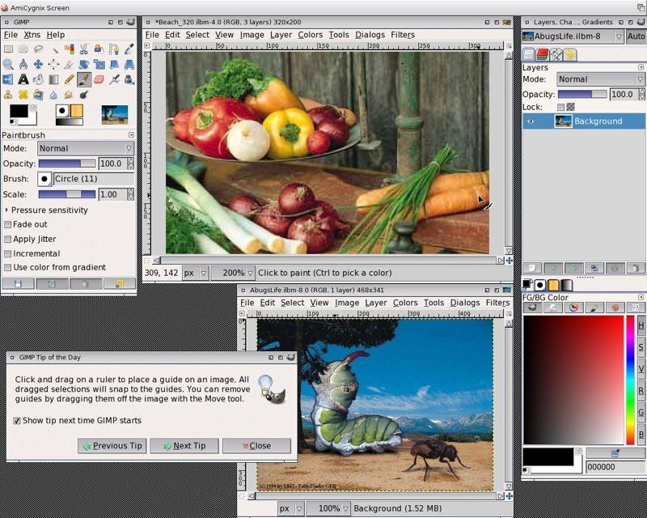The height and width of the screenshot is (518, 647).
Task: Select the Measure compass tool
Action: [x=23, y=64]
